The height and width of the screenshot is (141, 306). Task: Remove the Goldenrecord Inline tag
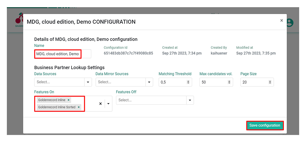(x=69, y=100)
